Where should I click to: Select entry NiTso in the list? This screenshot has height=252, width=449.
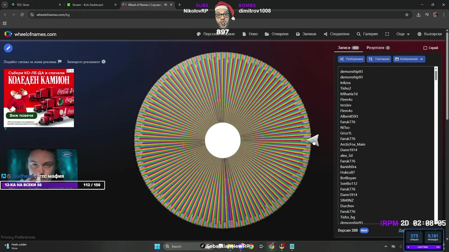pos(345,127)
